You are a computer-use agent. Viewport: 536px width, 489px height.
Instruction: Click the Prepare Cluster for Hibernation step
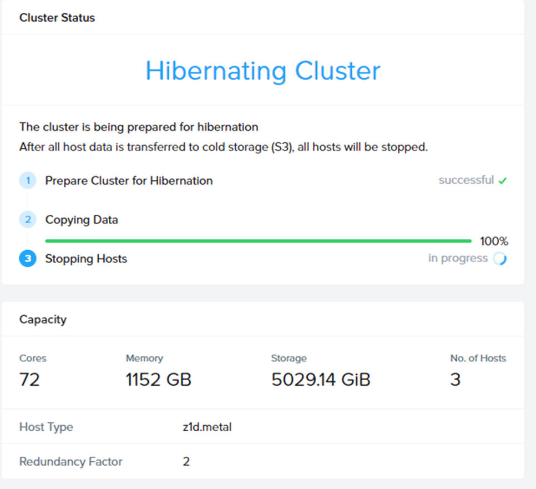[x=129, y=181]
